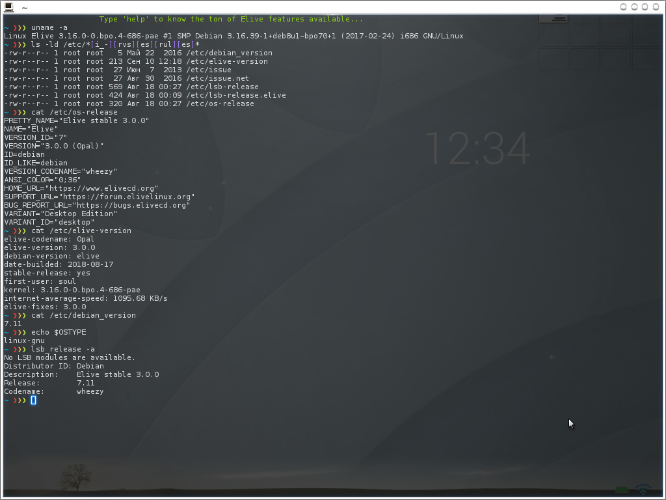Click the 'cat /etc/elive-version' command
The height and width of the screenshot is (500, 666).
pos(81,231)
